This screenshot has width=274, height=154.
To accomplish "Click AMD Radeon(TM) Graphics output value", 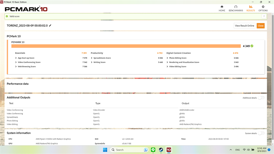I will (190, 124).
